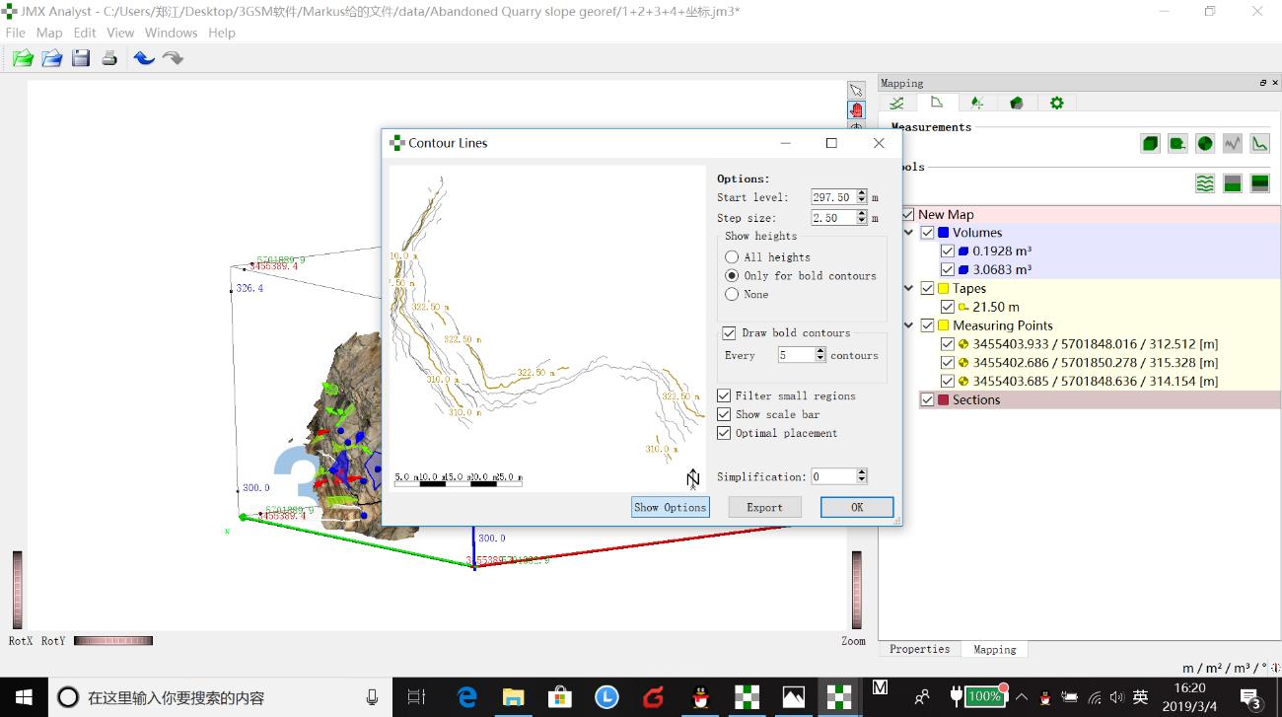Collapse the Tapes tree group
This screenshot has width=1282, height=717.
coord(908,288)
